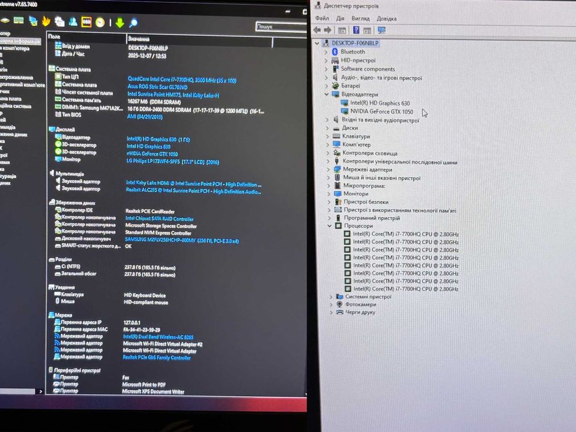The image size is (576, 432).
Task: Click the properties pane icon in Device Manager toolbar
Action: 367,30
